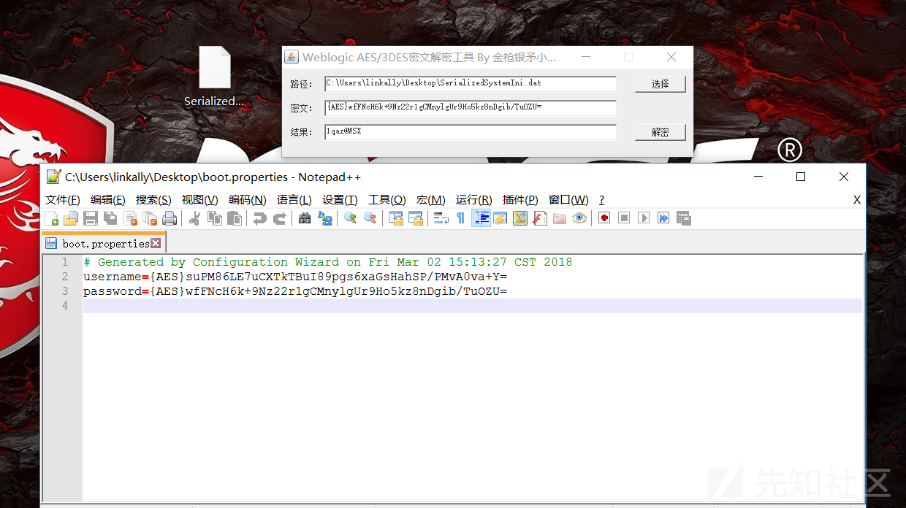Open the function list icon
Screen dimensions: 906x508
coord(540,218)
